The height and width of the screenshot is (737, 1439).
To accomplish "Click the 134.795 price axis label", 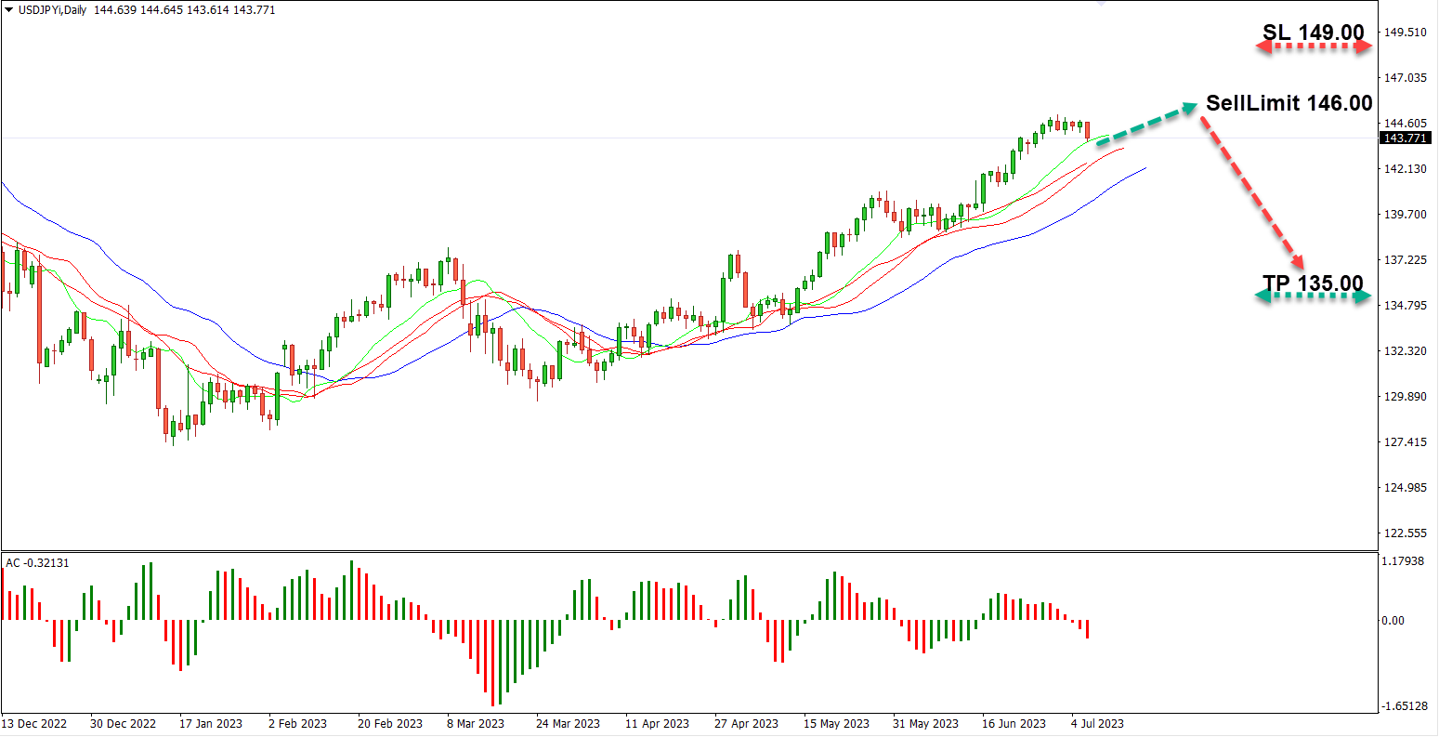I will coord(1406,305).
